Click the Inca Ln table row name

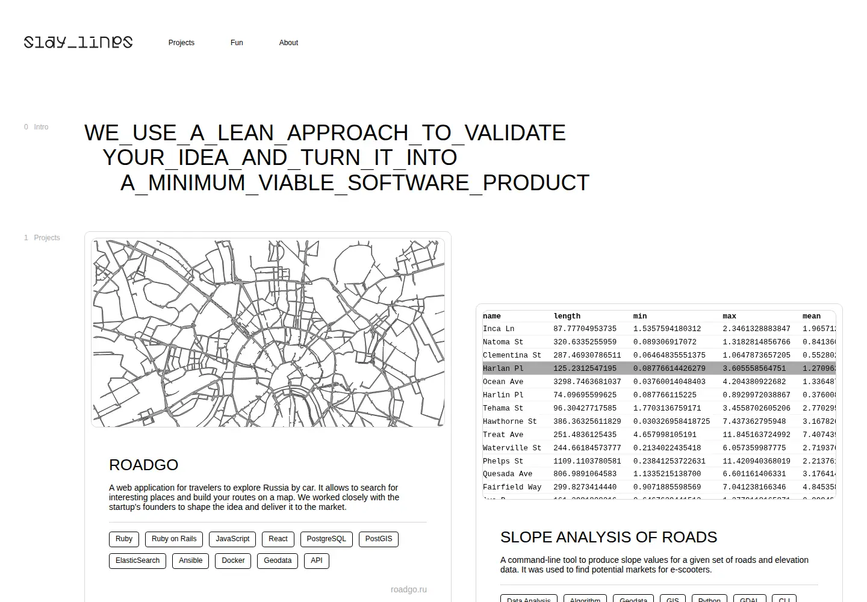click(499, 329)
